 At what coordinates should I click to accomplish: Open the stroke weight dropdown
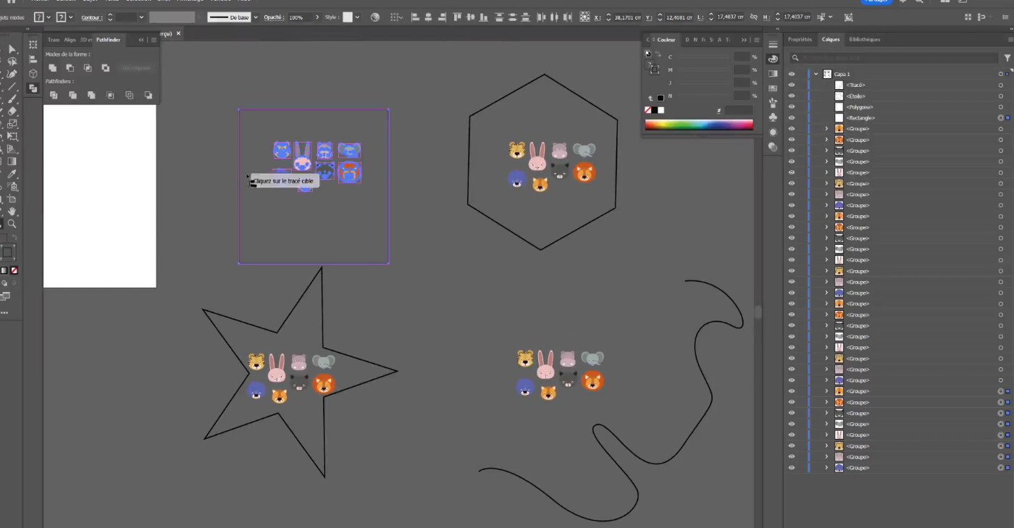141,17
